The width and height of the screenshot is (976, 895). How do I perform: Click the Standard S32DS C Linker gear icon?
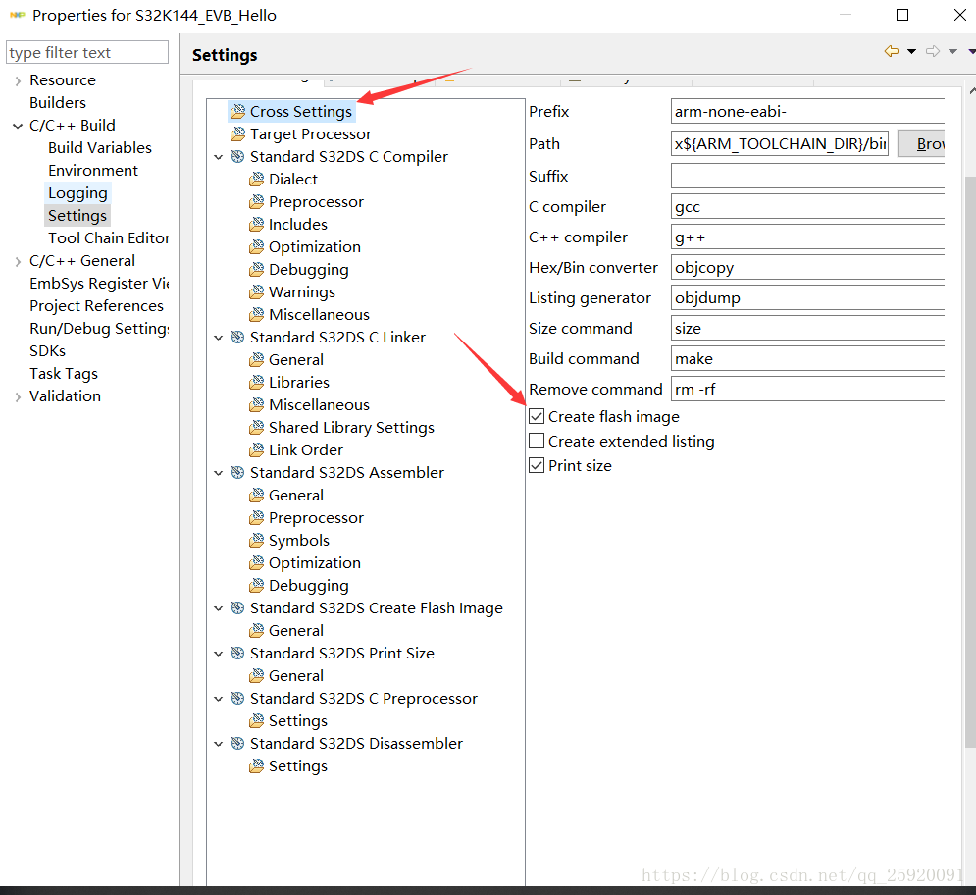coord(237,337)
